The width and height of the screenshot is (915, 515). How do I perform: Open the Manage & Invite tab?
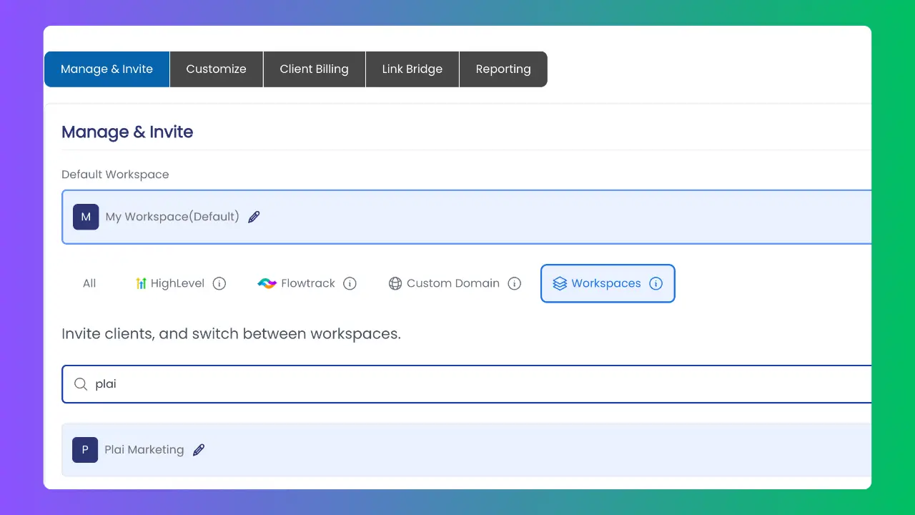point(107,69)
